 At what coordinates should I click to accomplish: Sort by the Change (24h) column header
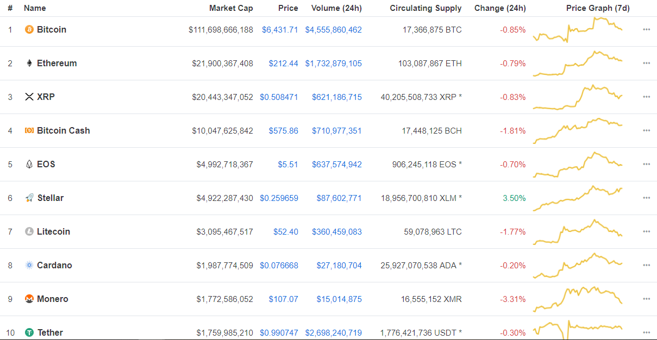coord(500,8)
